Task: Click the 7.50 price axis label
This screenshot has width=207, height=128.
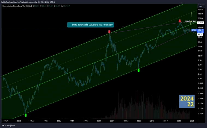Action: tap(200, 60)
